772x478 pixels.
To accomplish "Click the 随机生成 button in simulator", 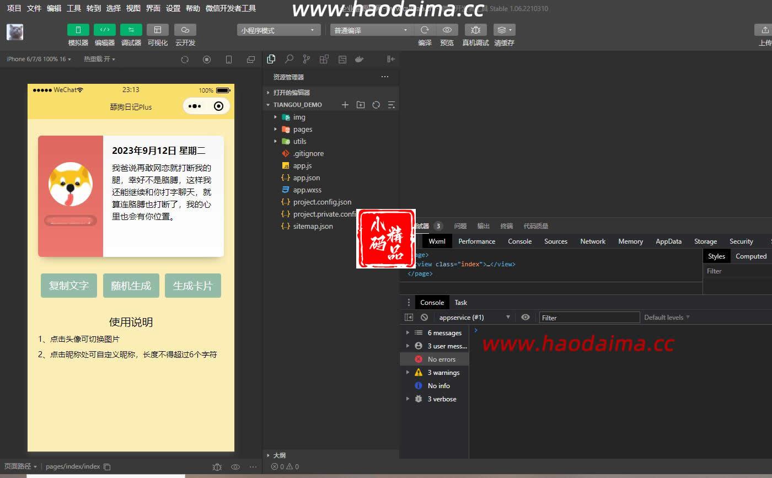I will point(131,286).
